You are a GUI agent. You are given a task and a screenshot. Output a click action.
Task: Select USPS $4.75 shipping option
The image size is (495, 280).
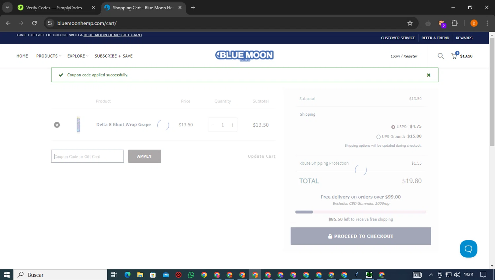pyautogui.click(x=393, y=127)
